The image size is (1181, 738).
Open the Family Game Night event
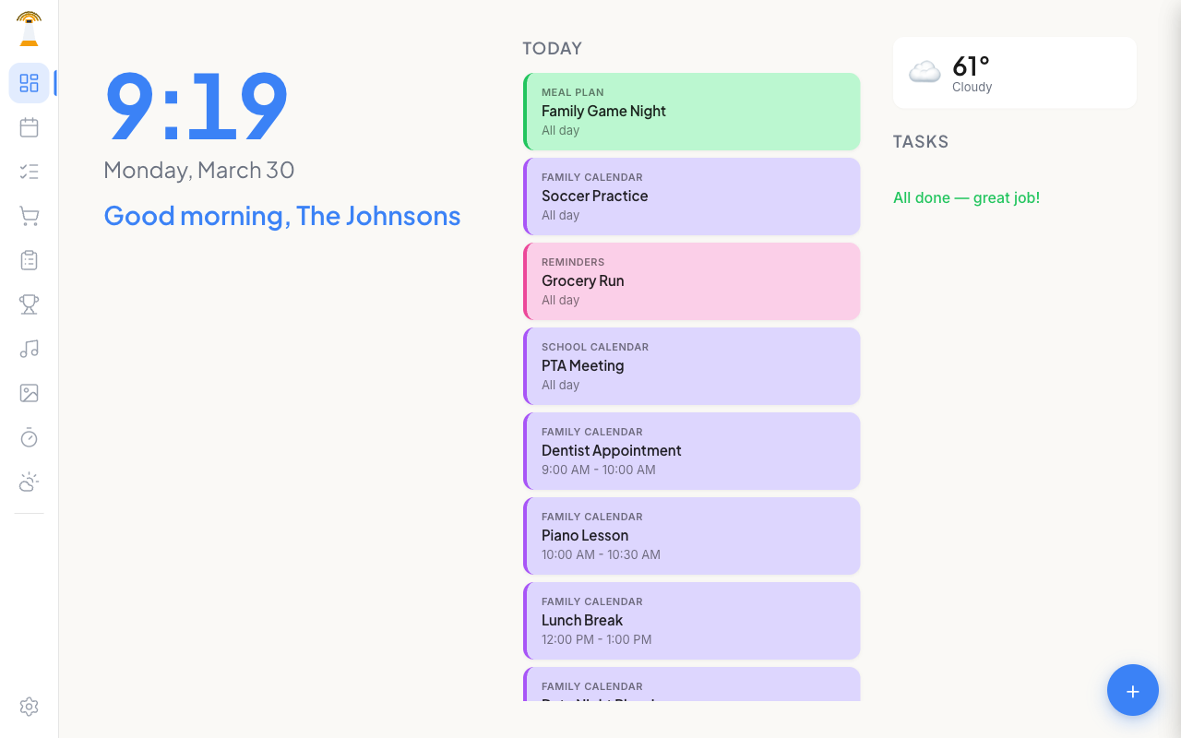tap(692, 112)
